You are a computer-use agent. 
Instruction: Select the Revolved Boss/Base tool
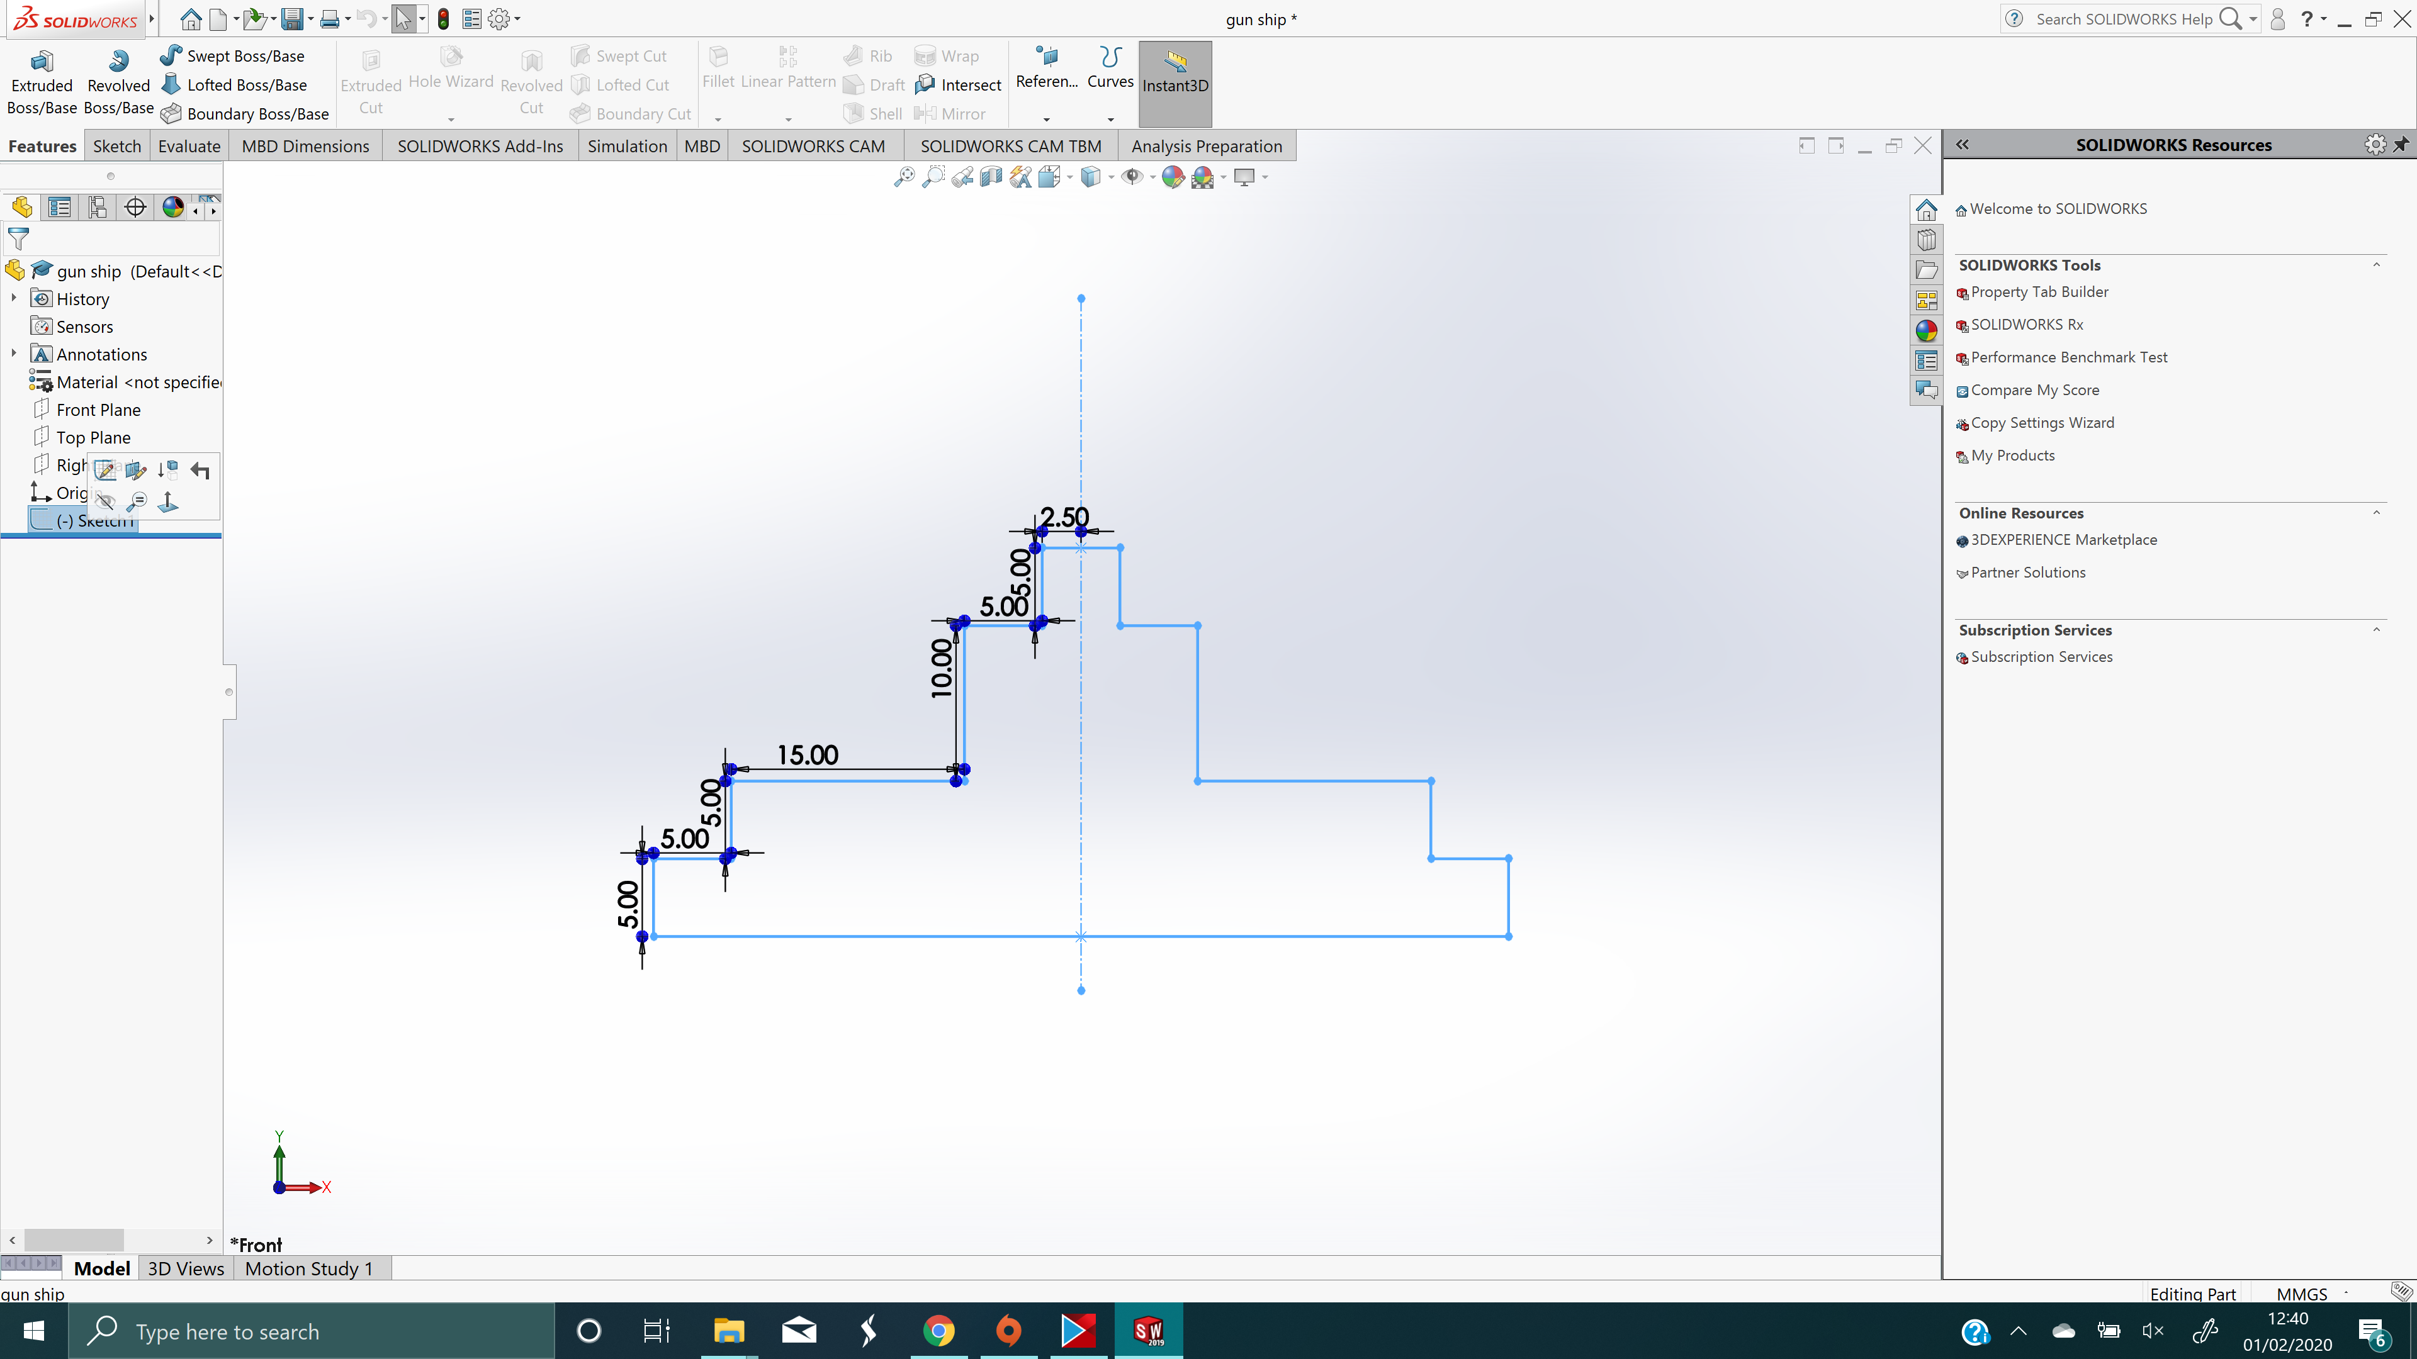tap(118, 84)
